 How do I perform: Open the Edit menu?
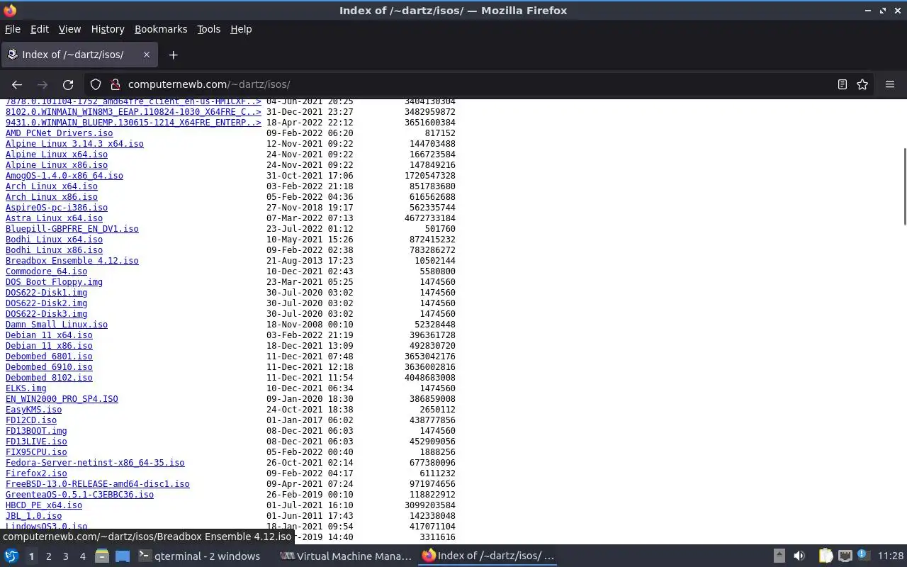(x=40, y=29)
